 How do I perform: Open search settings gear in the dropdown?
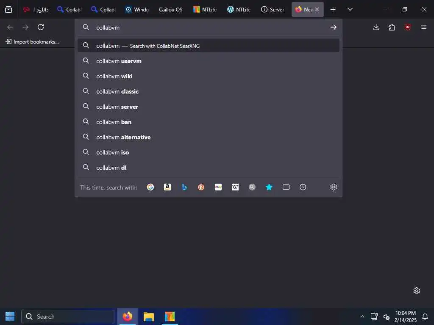[333, 187]
